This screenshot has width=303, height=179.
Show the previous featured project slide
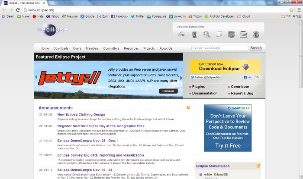point(36,77)
